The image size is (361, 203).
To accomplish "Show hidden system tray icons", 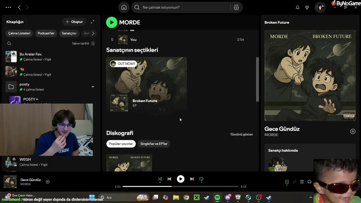I will 311,197.
